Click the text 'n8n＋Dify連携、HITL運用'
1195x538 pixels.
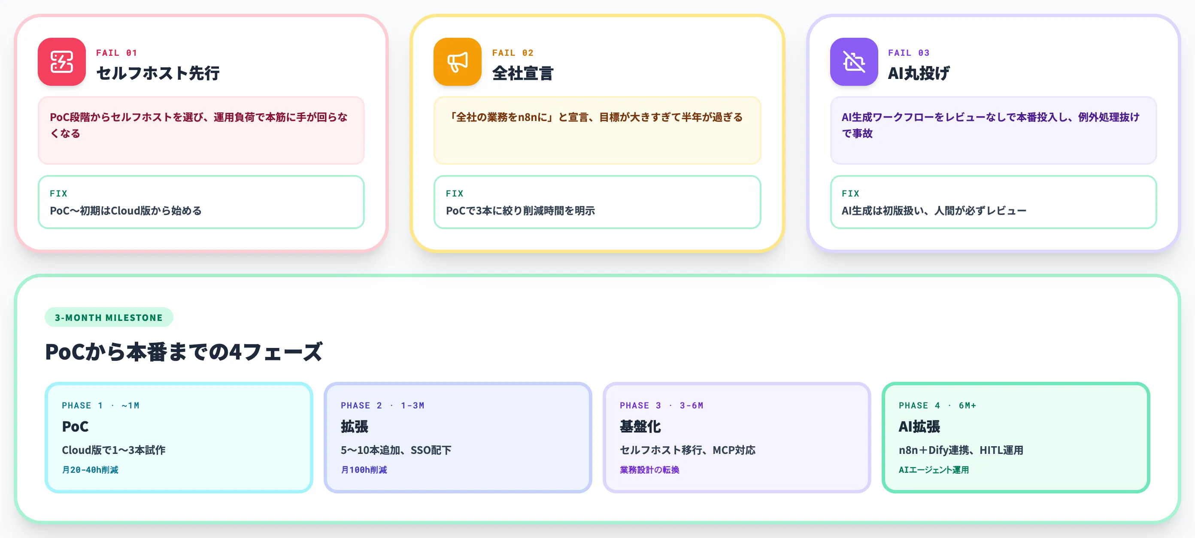(x=961, y=450)
